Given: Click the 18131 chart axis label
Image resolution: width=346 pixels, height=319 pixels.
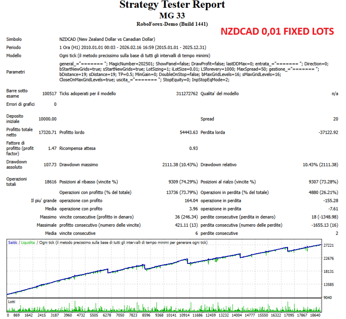Looking at the screenshot, I should click(328, 271).
